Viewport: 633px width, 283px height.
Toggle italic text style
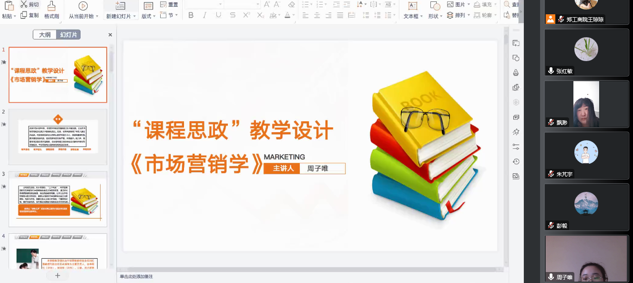point(205,15)
